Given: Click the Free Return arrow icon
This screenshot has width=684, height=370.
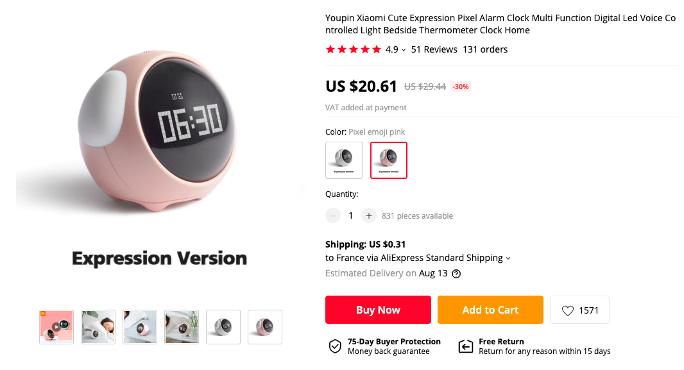Looking at the screenshot, I should click(x=466, y=346).
